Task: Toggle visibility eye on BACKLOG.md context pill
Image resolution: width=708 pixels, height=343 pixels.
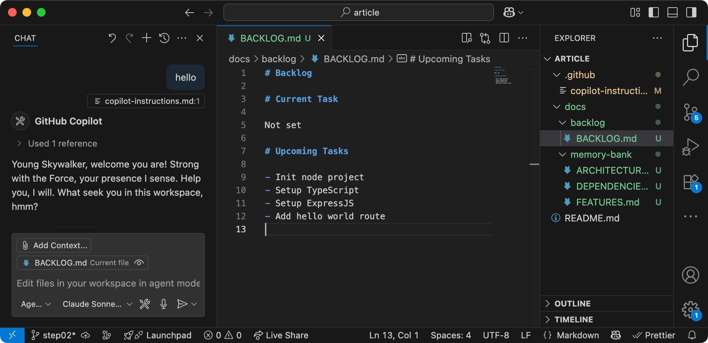Action: [x=139, y=263]
